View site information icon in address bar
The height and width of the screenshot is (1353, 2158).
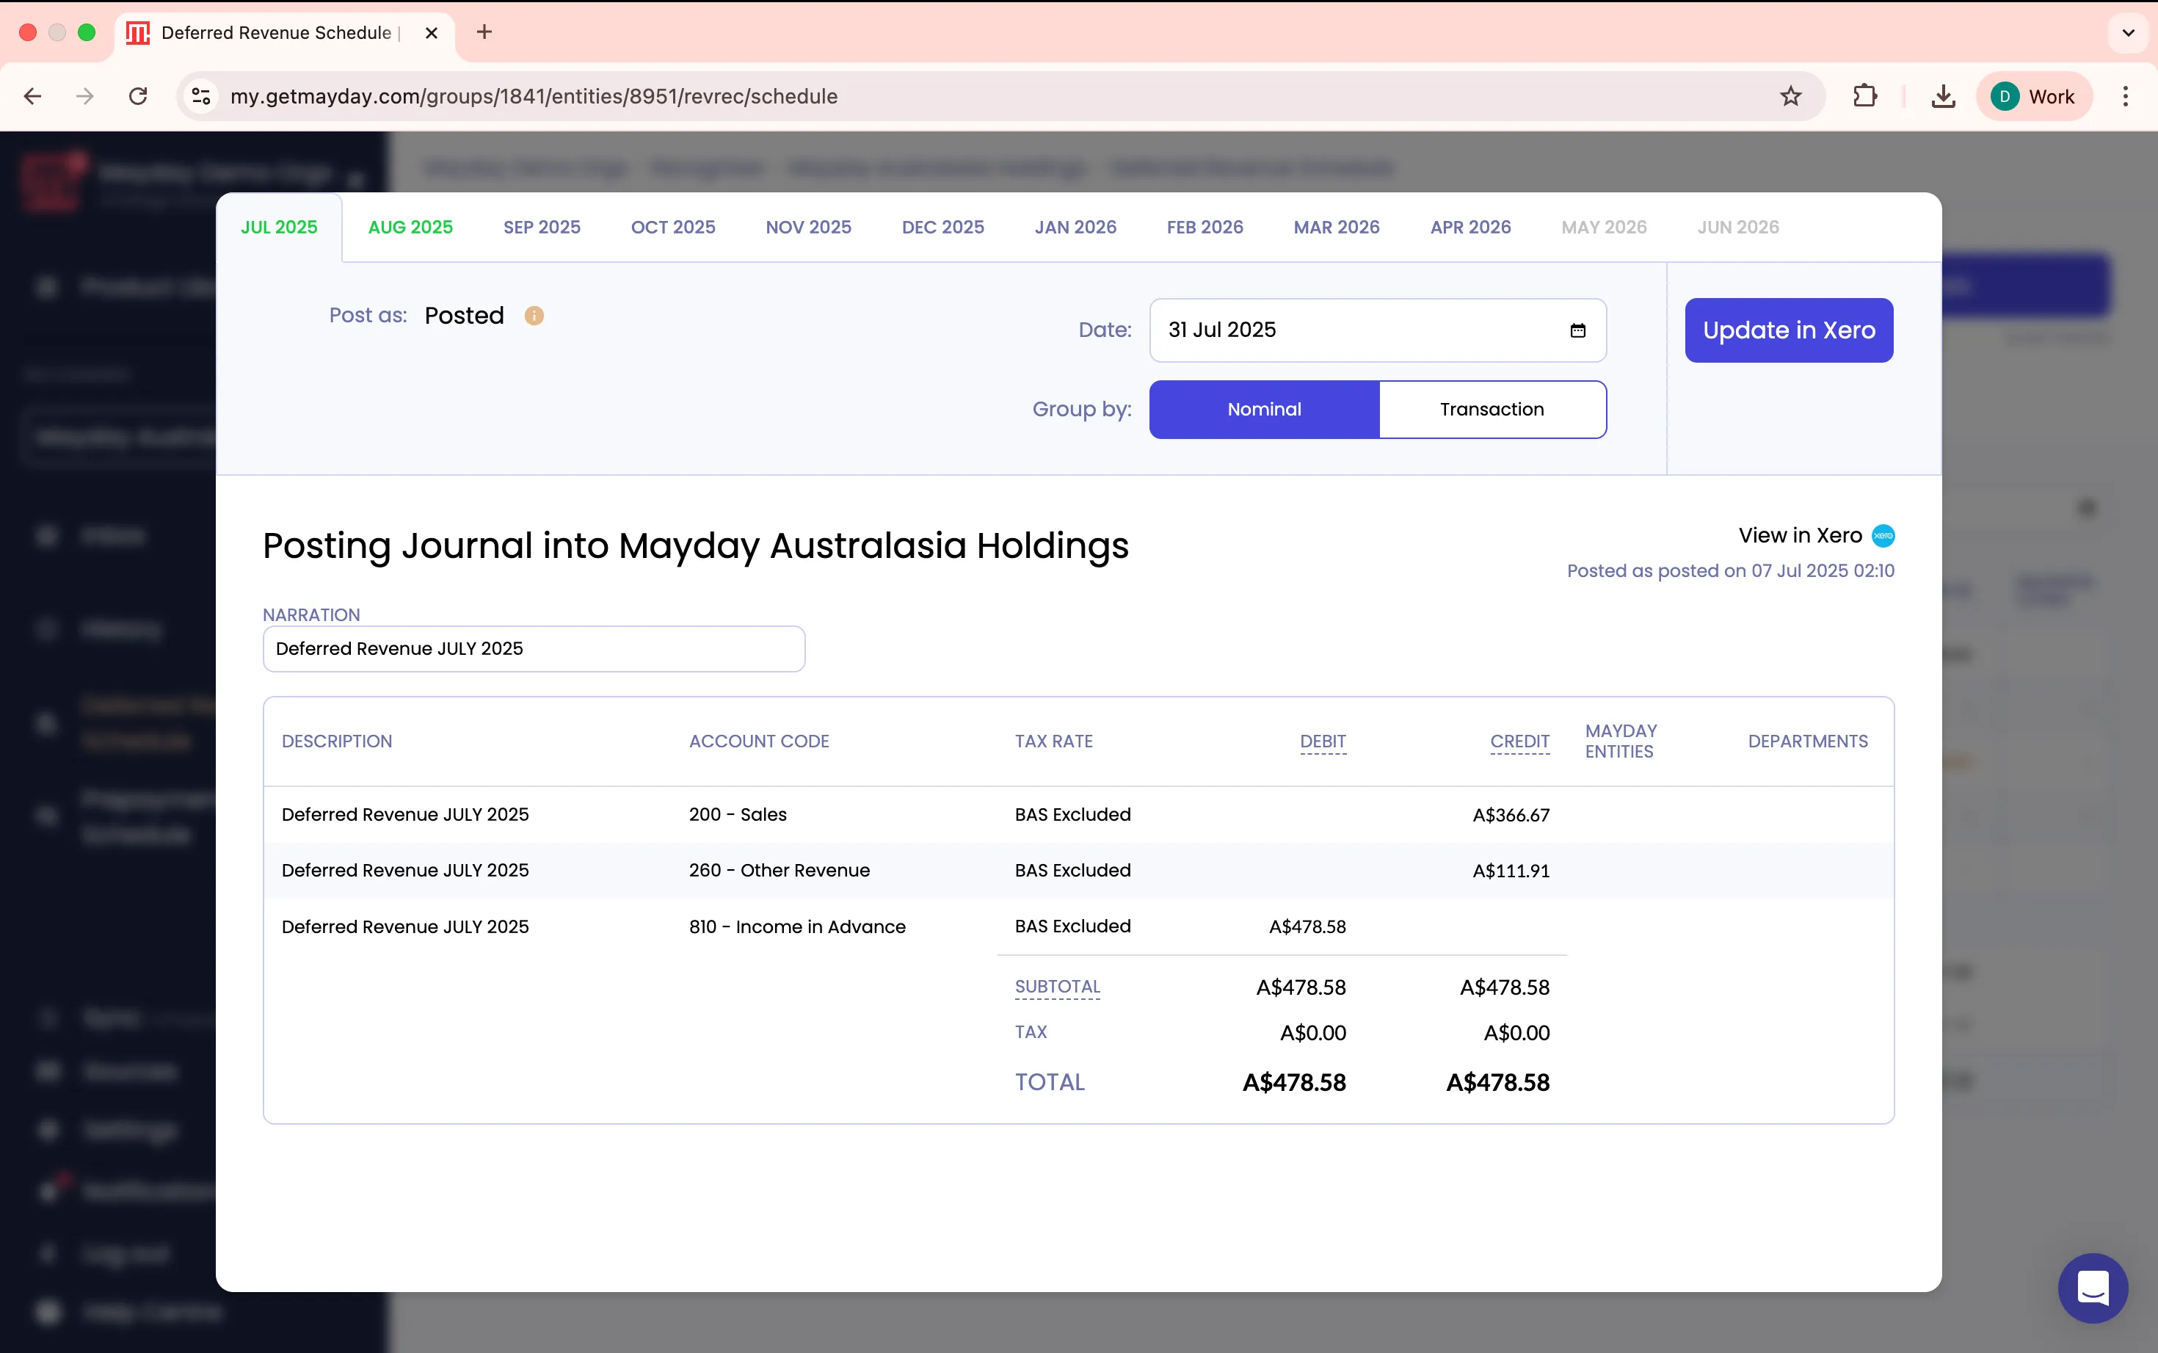tap(202, 97)
